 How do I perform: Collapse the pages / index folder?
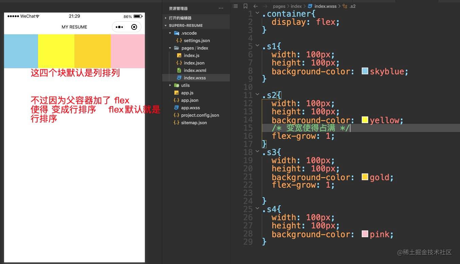(x=170, y=48)
